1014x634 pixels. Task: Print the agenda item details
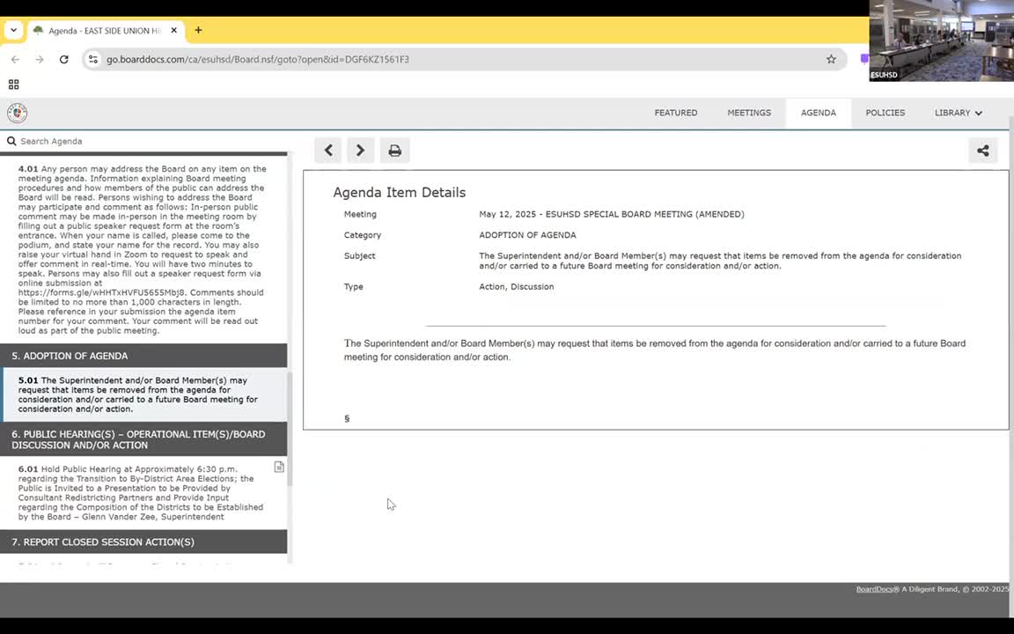click(x=394, y=151)
